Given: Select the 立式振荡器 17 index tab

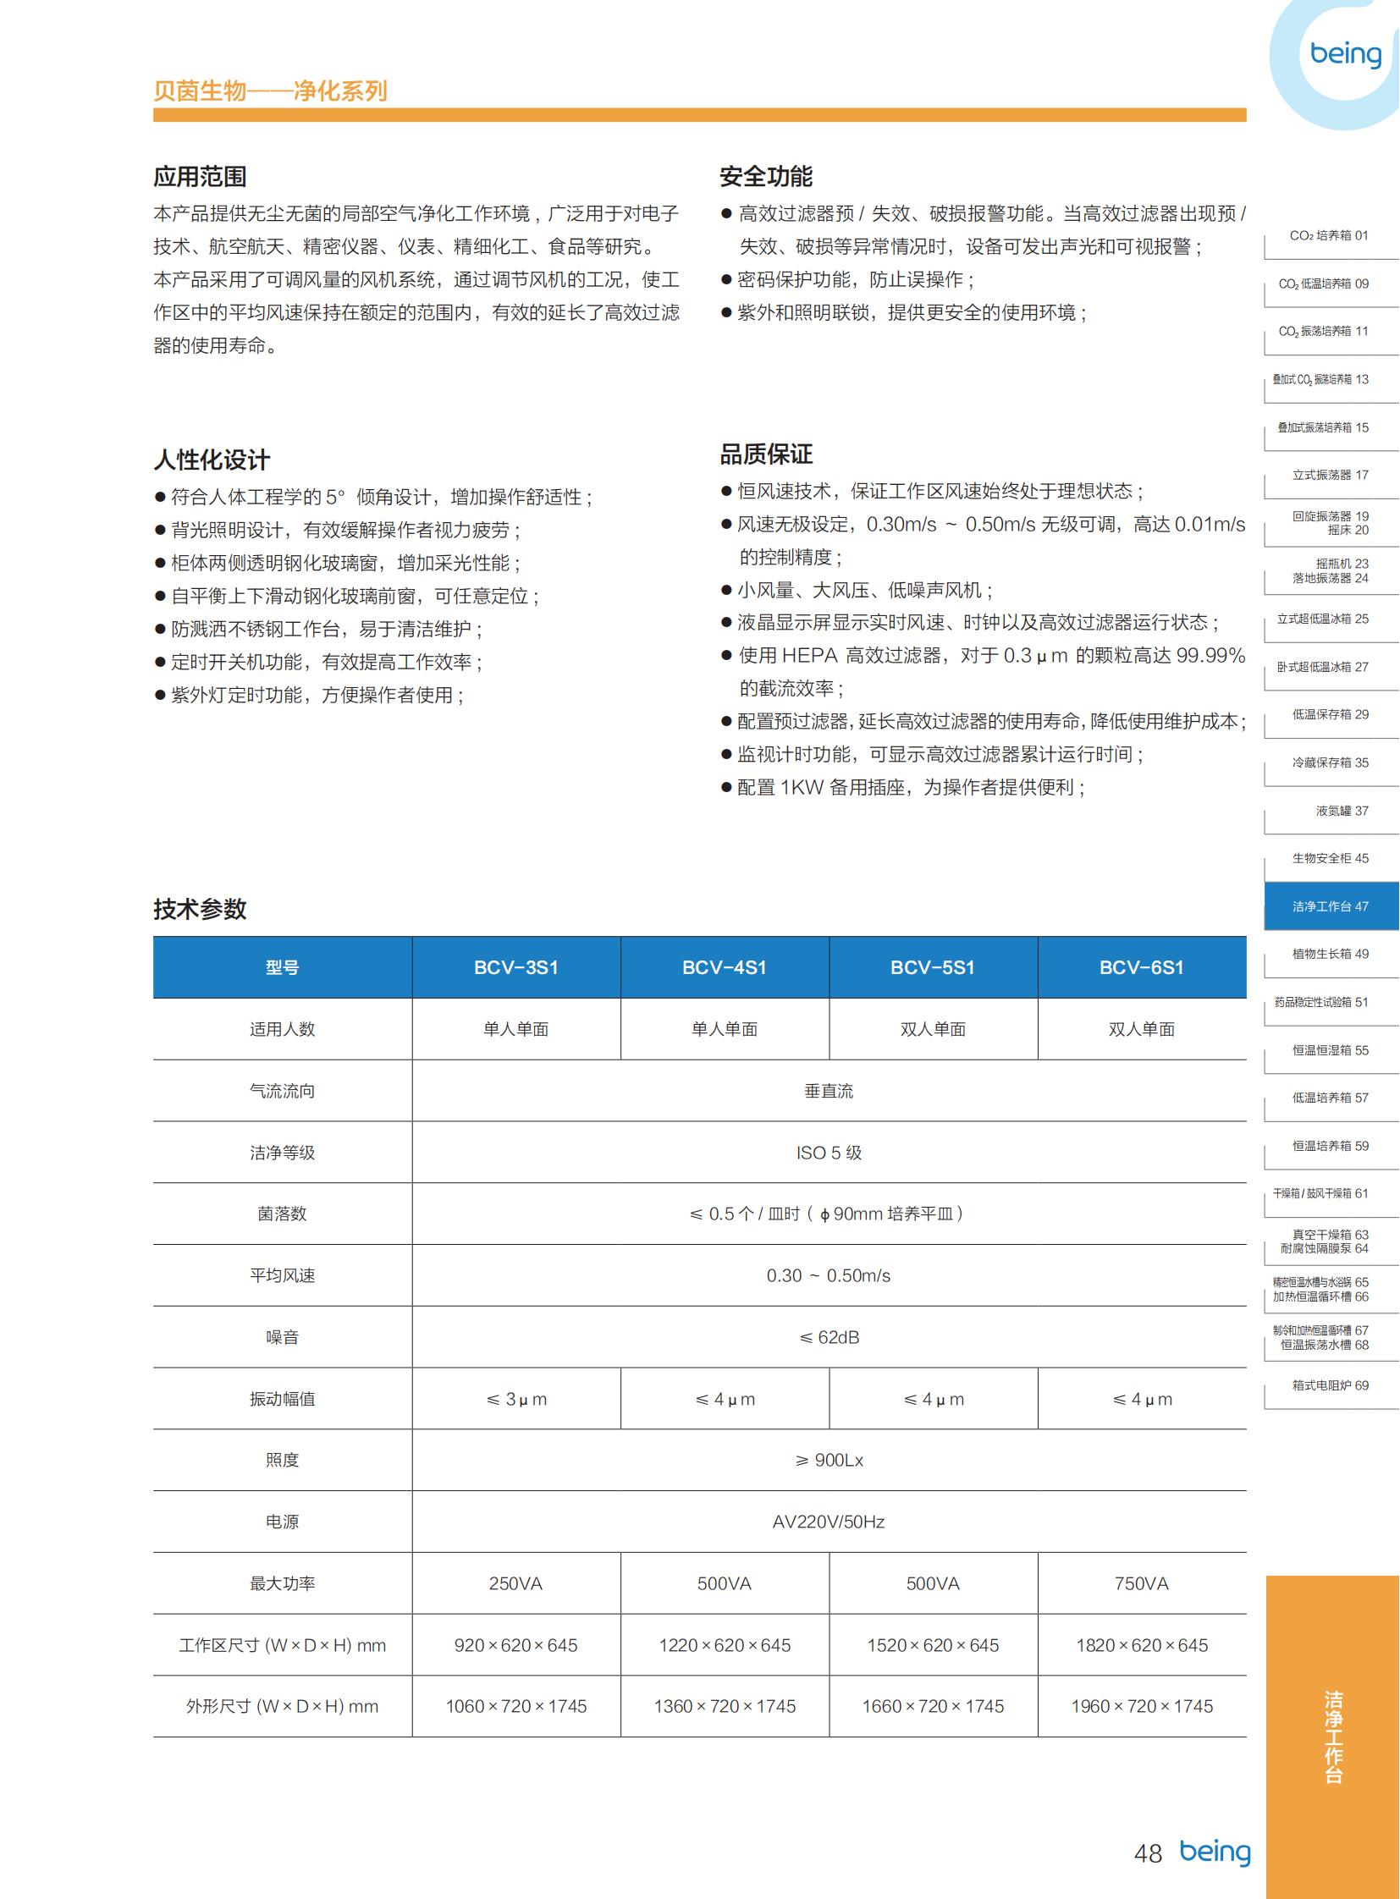Looking at the screenshot, I should coord(1330,476).
